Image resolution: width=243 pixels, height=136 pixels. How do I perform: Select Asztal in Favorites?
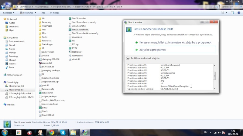(x=10, y=23)
